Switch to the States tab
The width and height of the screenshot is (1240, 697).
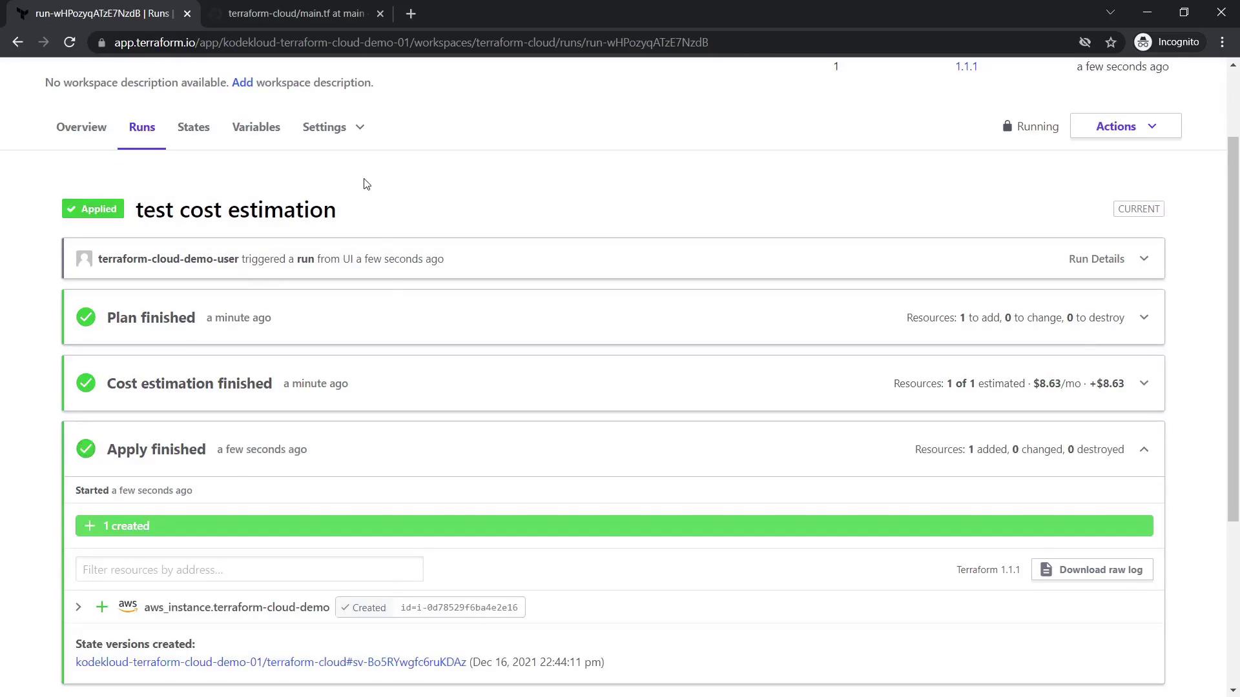193,127
